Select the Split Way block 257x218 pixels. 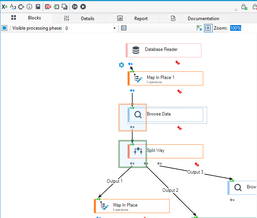point(165,152)
